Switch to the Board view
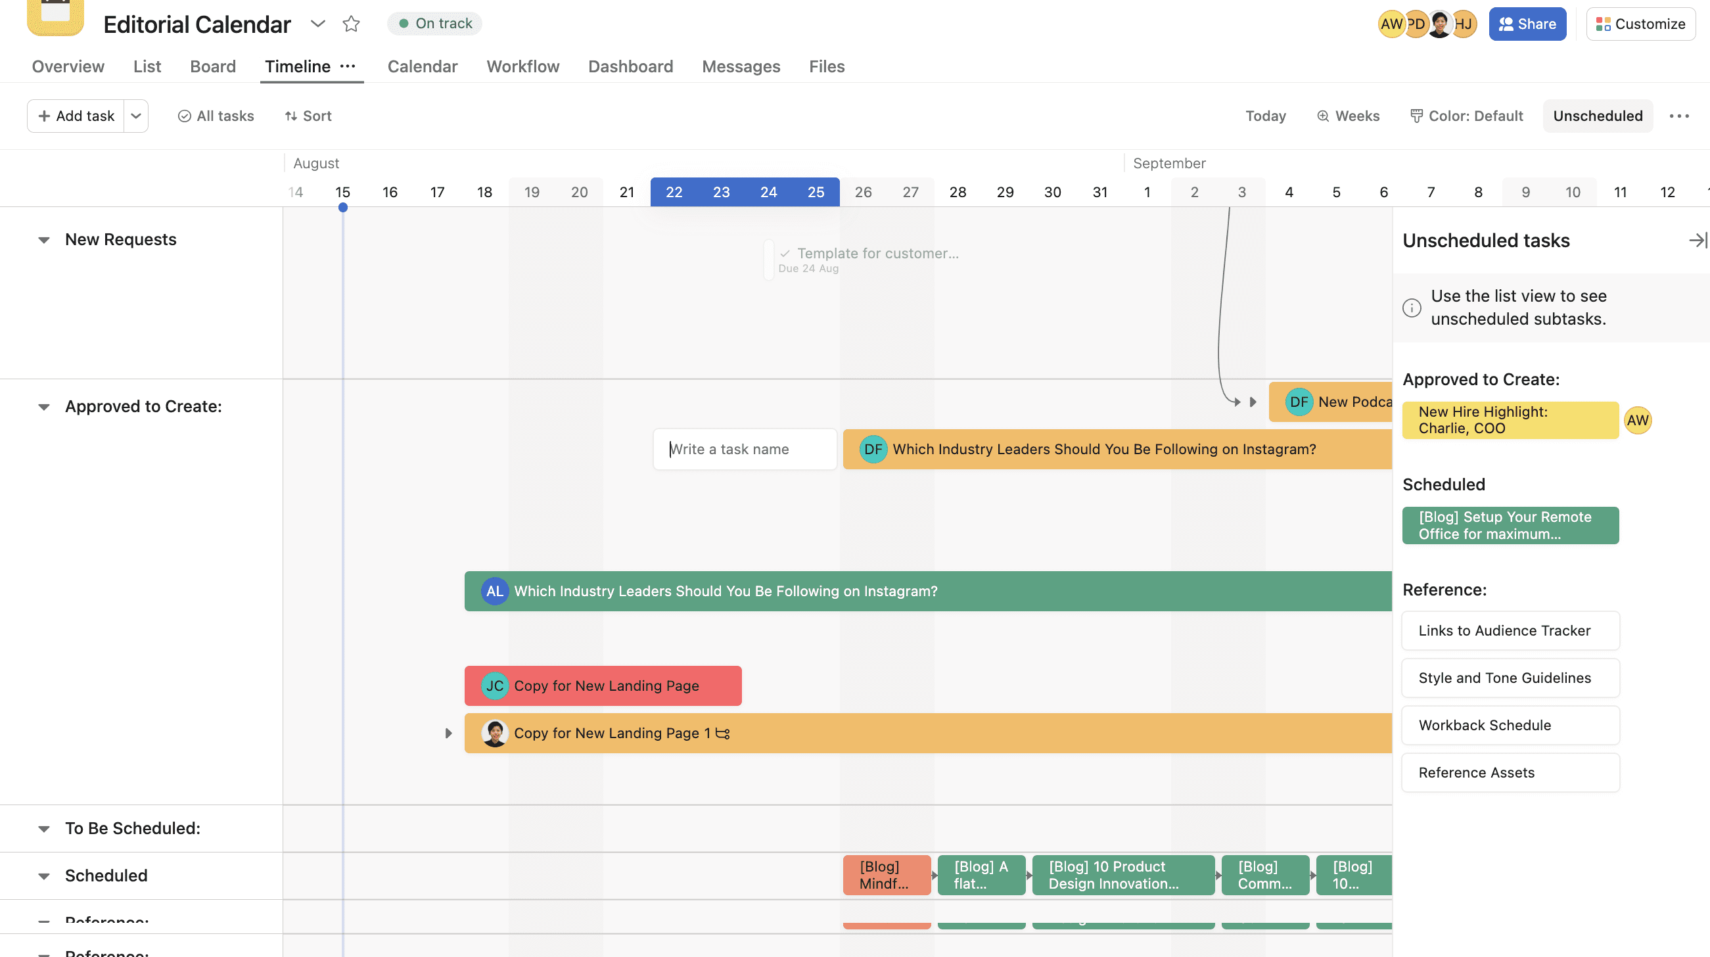This screenshot has height=957, width=1710. pos(212,66)
